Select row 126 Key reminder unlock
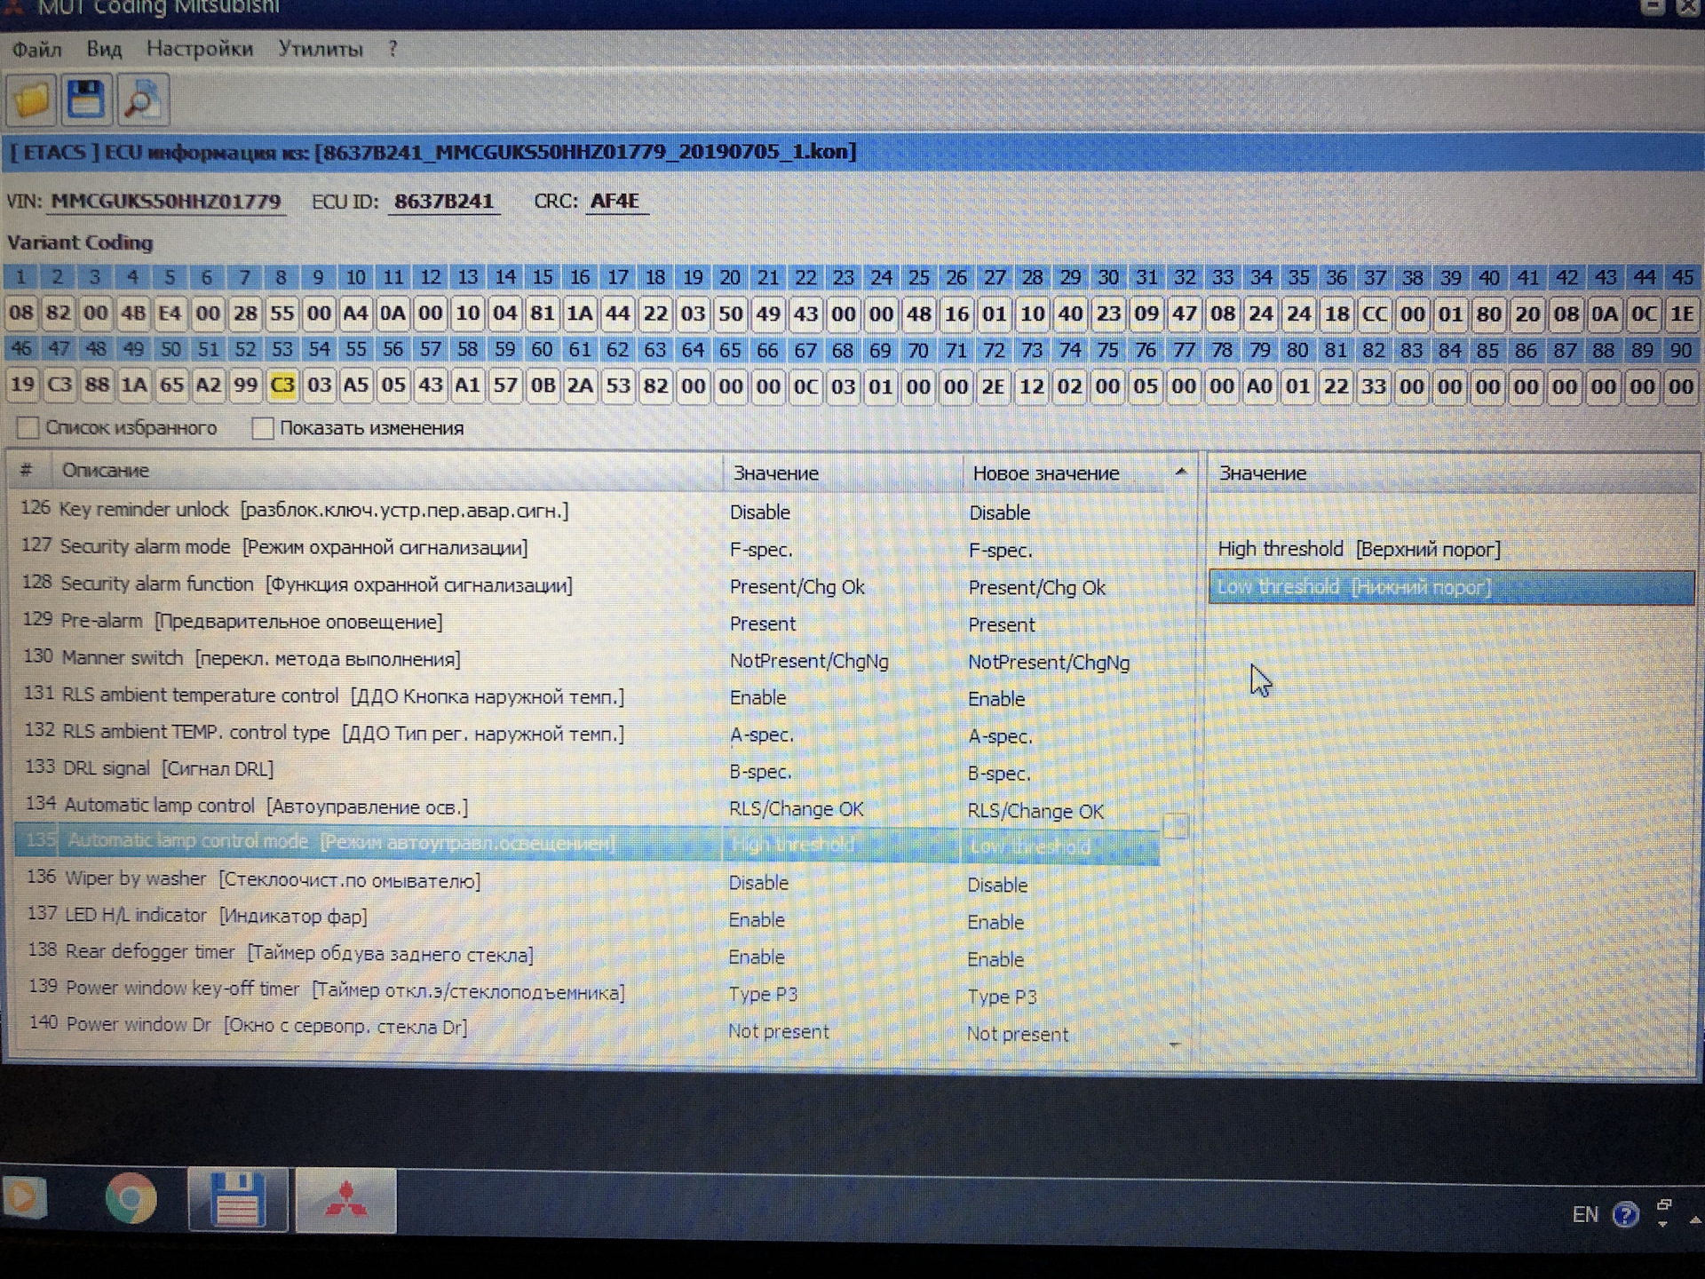 [586, 511]
